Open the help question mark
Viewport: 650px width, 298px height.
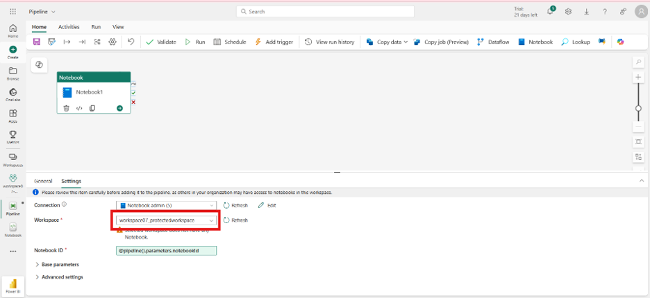(x=605, y=12)
